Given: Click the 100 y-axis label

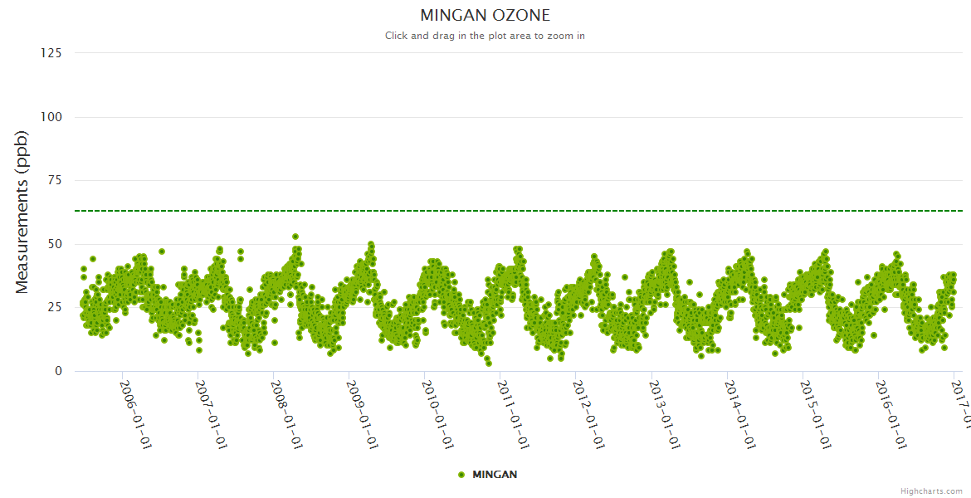Looking at the screenshot, I should click(51, 117).
